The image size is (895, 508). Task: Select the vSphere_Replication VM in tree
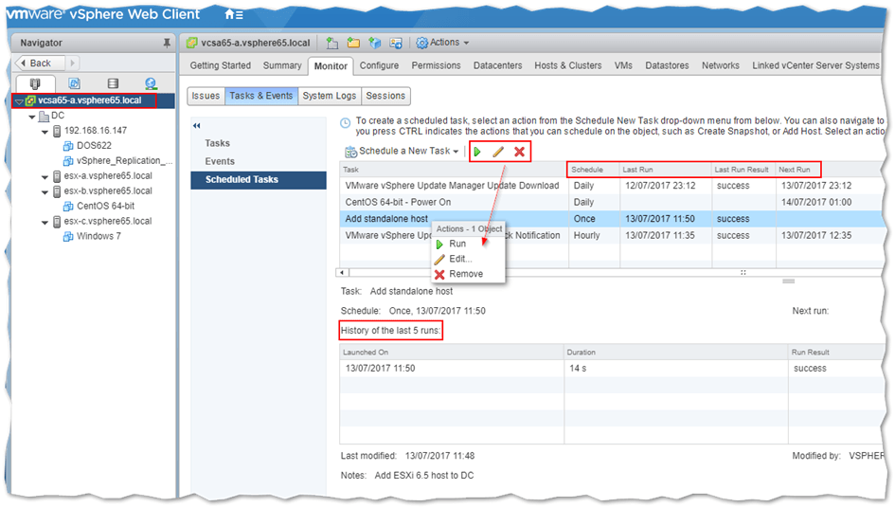124,161
